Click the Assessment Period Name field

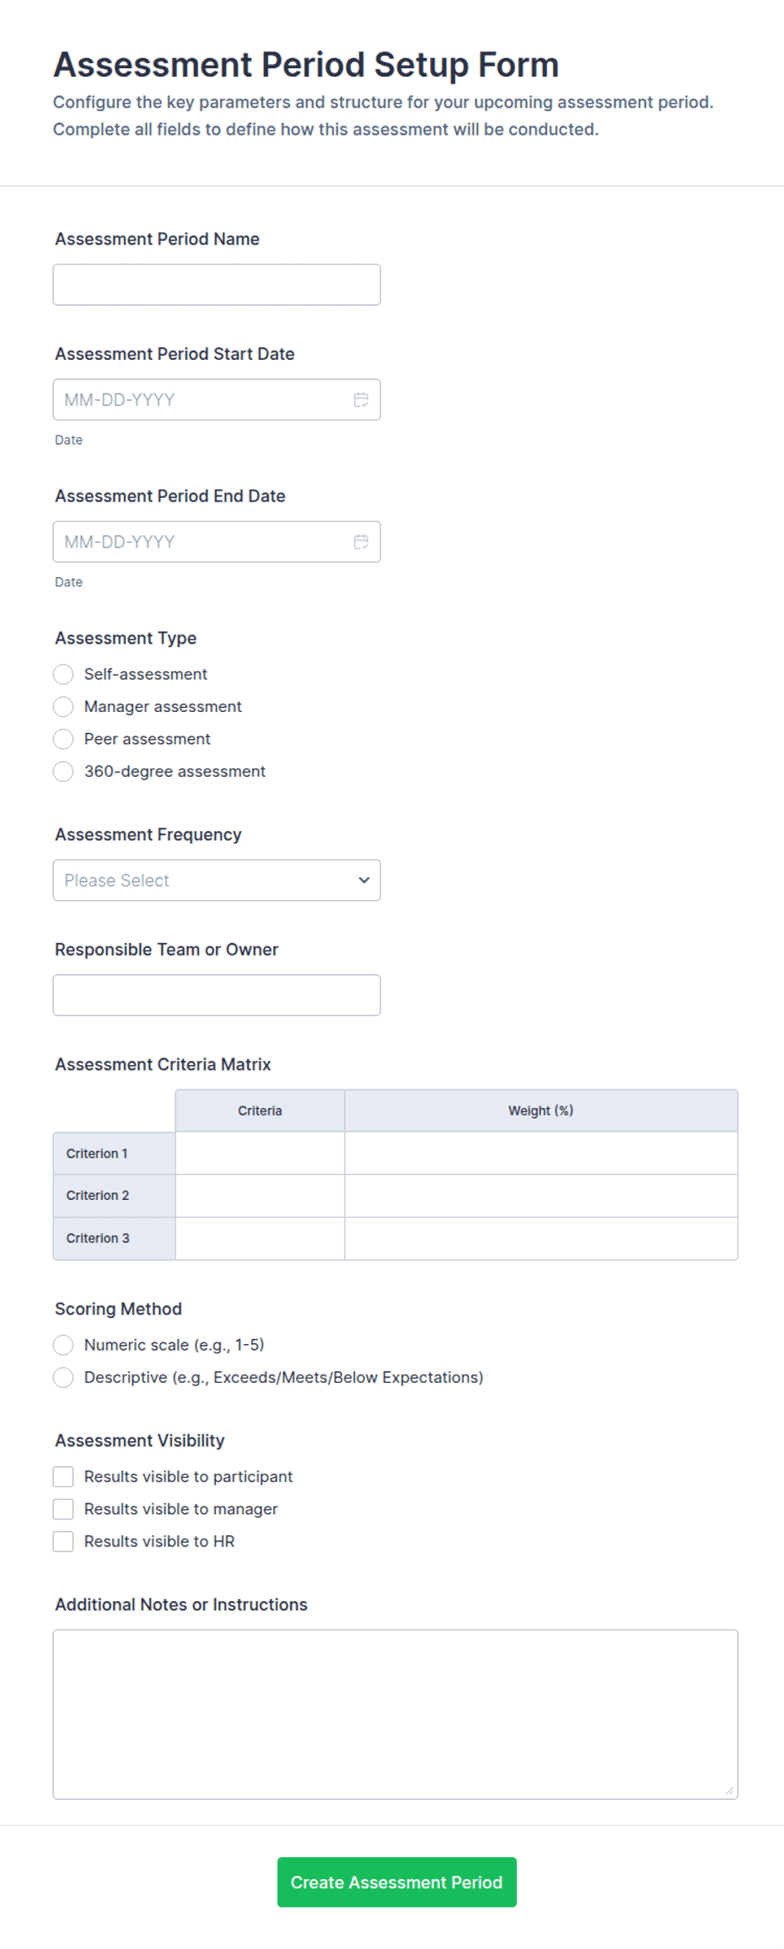tap(217, 285)
